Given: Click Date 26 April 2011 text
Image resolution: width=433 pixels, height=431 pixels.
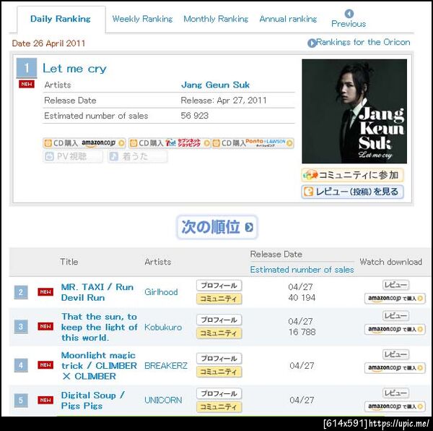Looking at the screenshot, I should tap(48, 43).
